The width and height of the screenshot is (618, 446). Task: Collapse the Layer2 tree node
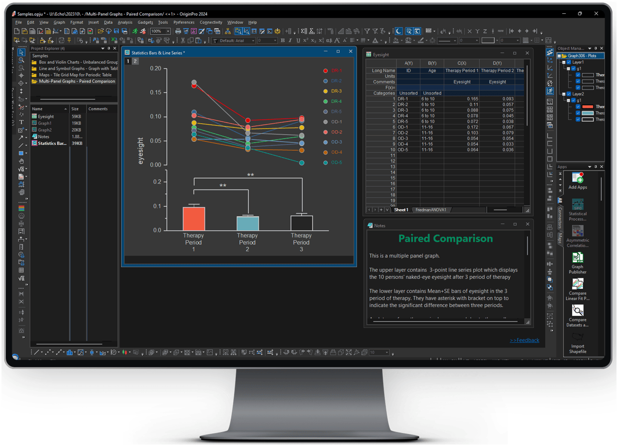(564, 94)
